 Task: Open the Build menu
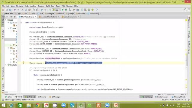coord(48,6)
